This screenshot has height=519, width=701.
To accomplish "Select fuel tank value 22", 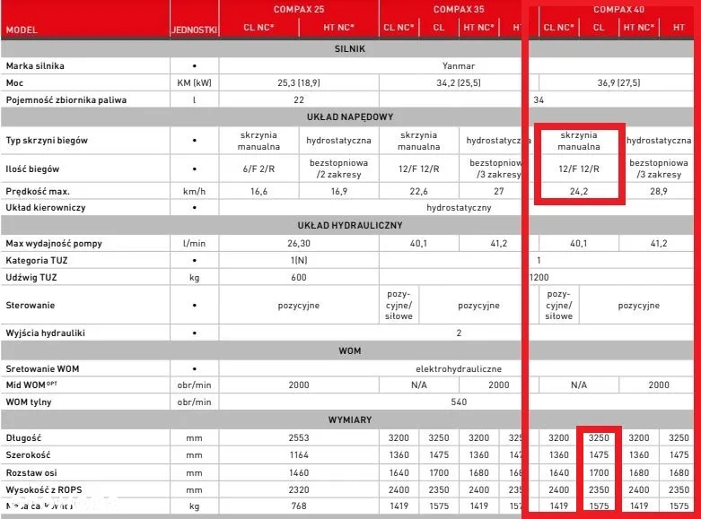I will 299,99.
